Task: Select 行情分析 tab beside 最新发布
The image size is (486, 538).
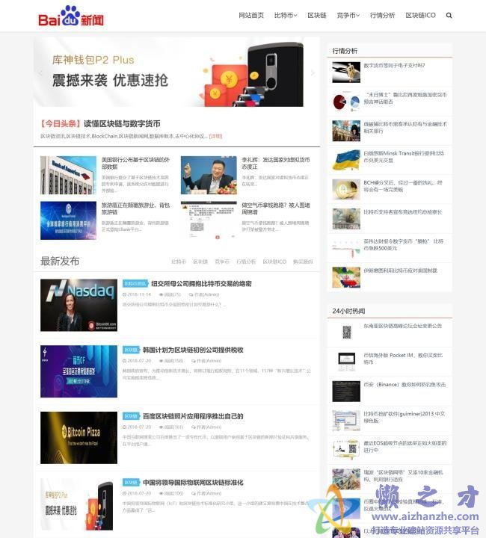Action: pyautogui.click(x=246, y=262)
